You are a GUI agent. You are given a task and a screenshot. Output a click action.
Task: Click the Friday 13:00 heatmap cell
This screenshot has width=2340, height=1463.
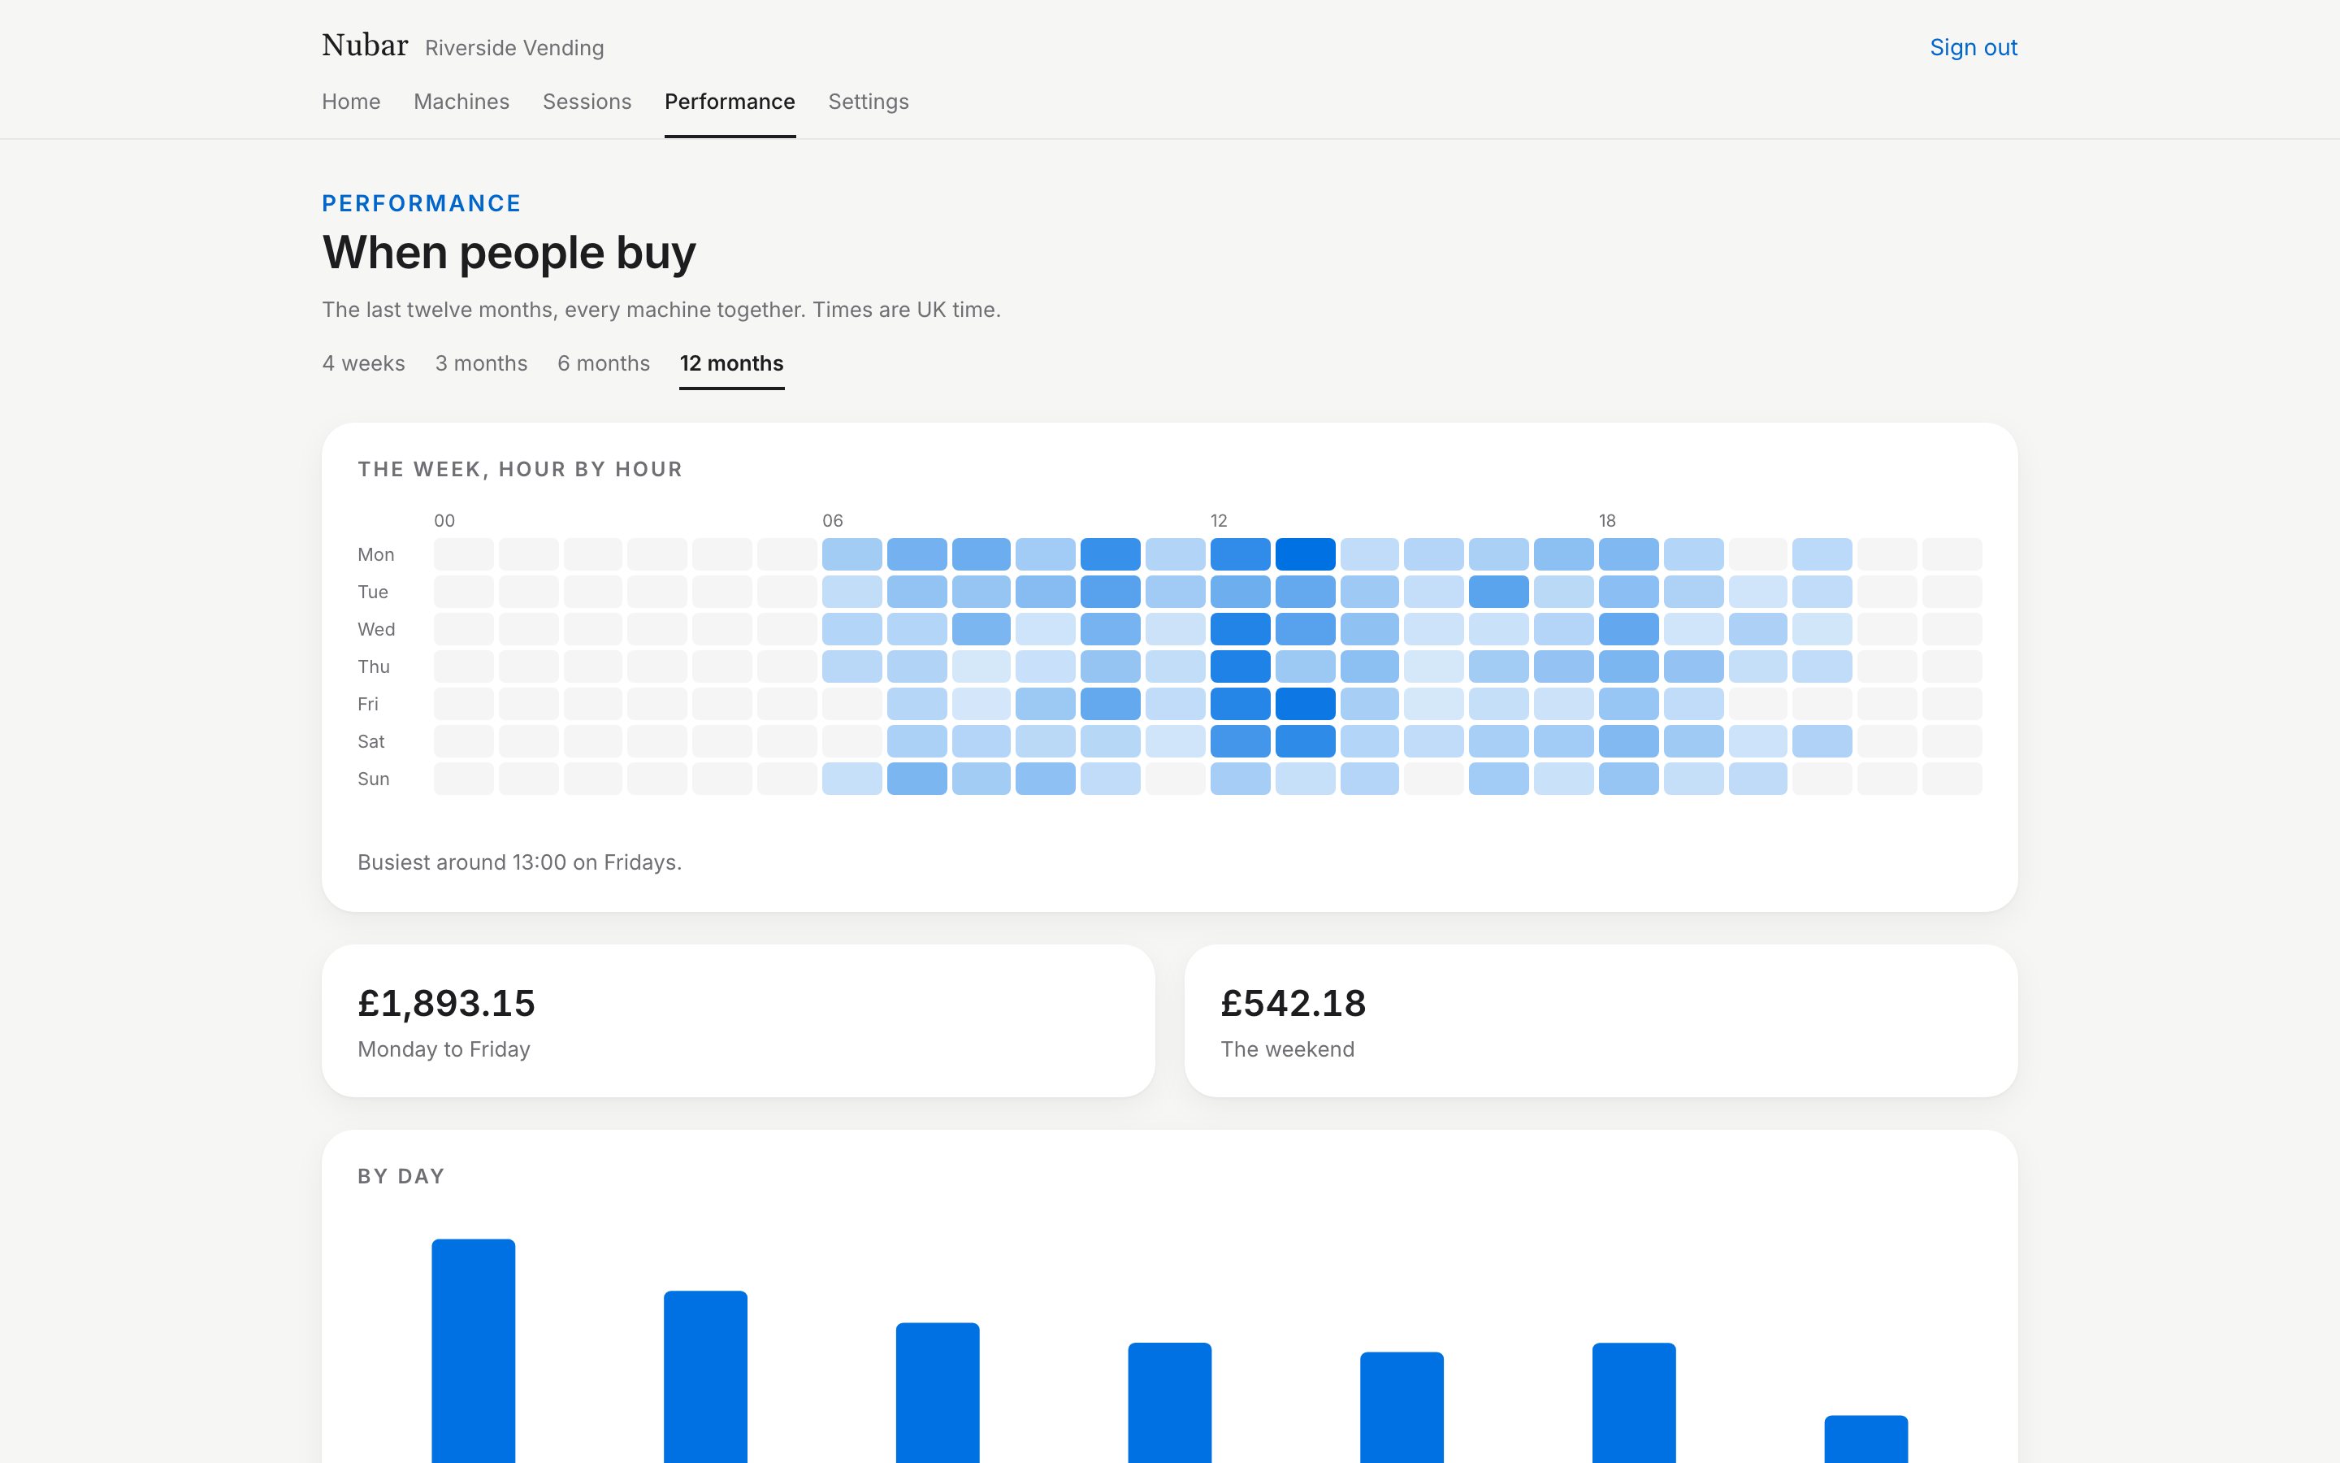[1304, 703]
